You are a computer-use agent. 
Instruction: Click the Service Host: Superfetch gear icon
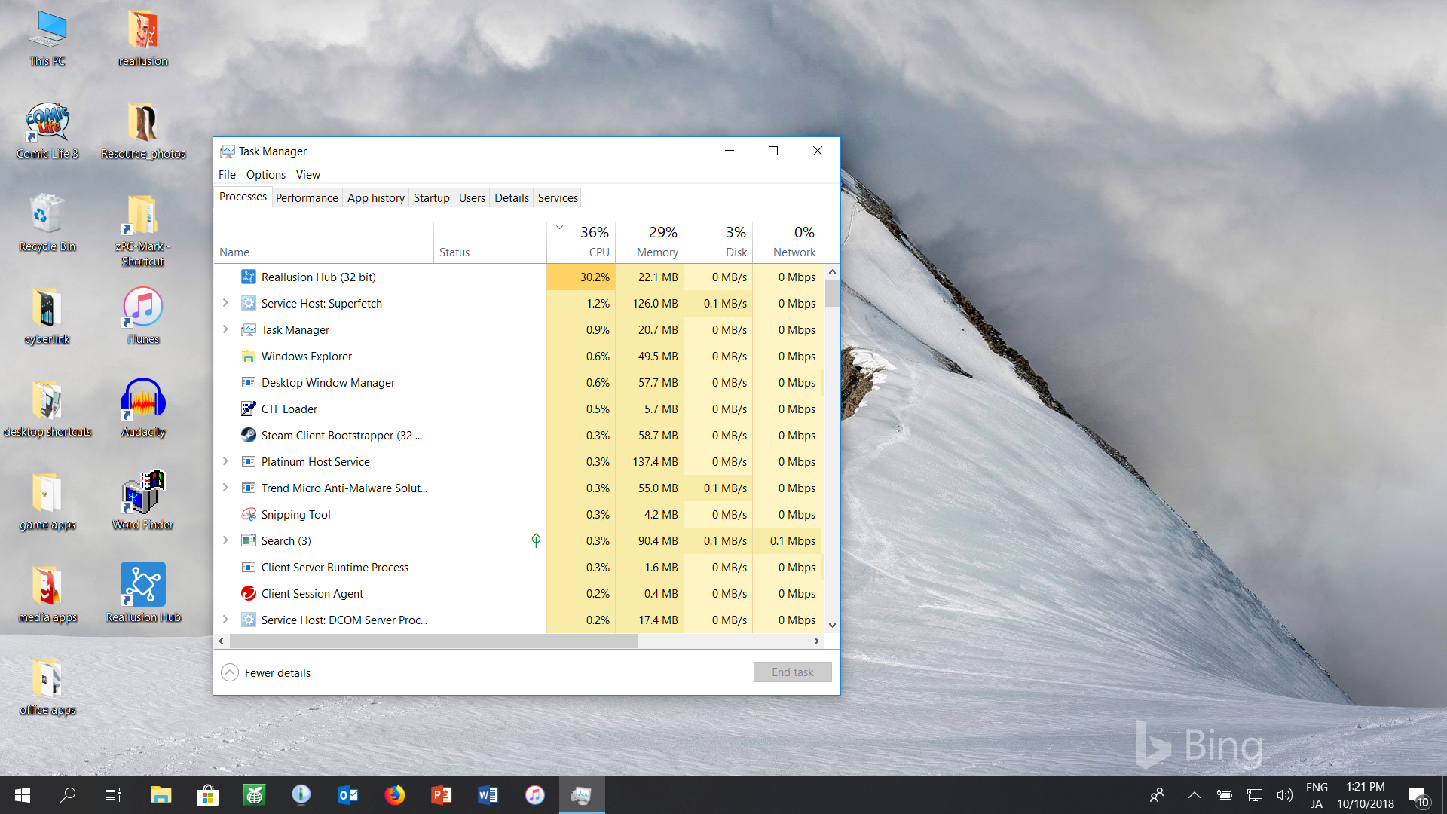(248, 303)
